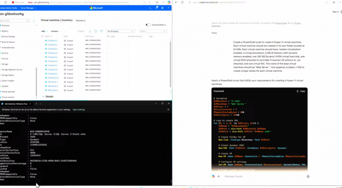Open PowerShell console icon in Admin Center header
342x188 pixels.
(x=150, y=8)
